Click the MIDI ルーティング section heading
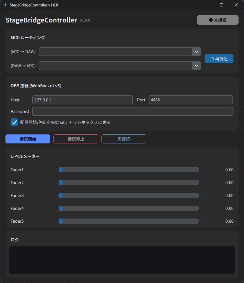 tap(28, 38)
